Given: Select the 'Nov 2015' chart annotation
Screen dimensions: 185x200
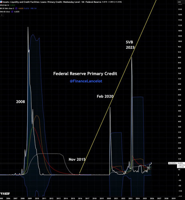Looking at the screenshot, I should click(x=77, y=160).
